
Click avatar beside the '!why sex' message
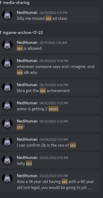click(x=7, y=160)
